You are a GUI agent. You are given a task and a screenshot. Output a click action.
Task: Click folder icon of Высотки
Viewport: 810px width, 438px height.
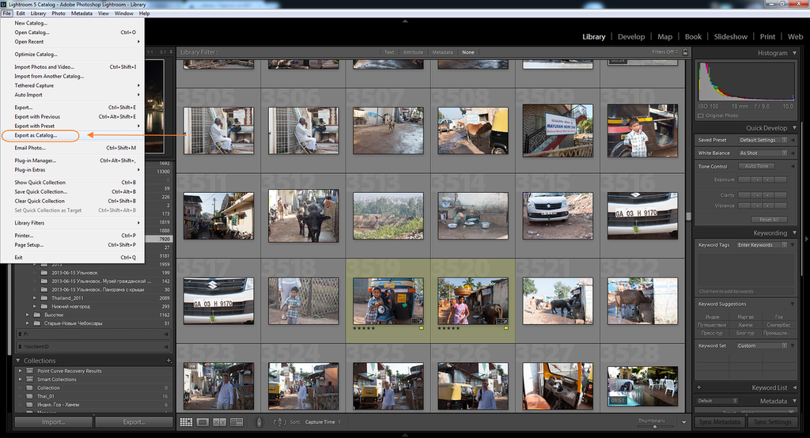(37, 315)
